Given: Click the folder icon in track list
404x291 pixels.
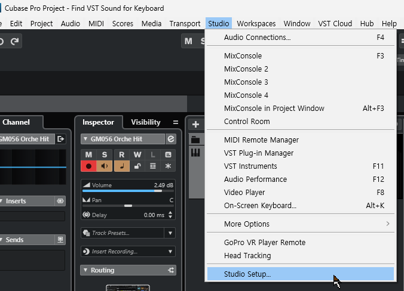Looking at the screenshot, I should pos(195,140).
